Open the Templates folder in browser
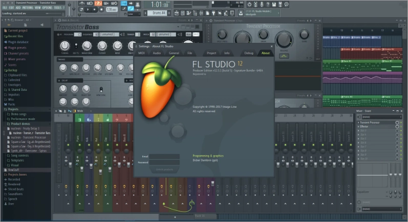This screenshot has width=408, height=222. 17,160
